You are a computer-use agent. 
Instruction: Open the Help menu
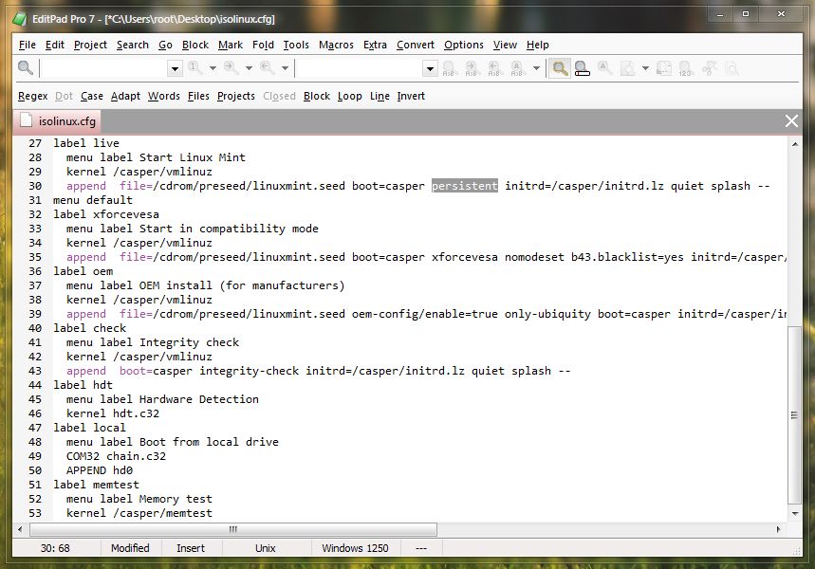pyautogui.click(x=537, y=46)
